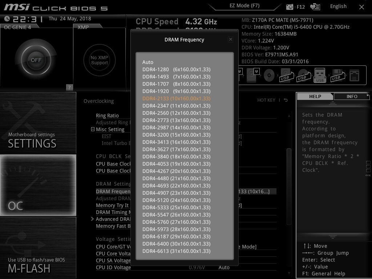Choose DDR4-5333 (25x160.00x1.33)

click(x=176, y=207)
